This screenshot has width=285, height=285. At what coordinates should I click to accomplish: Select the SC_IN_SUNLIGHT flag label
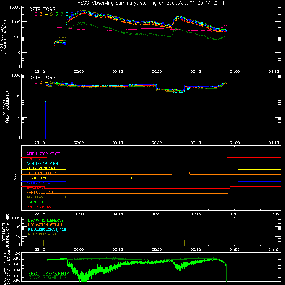[x=41, y=168]
